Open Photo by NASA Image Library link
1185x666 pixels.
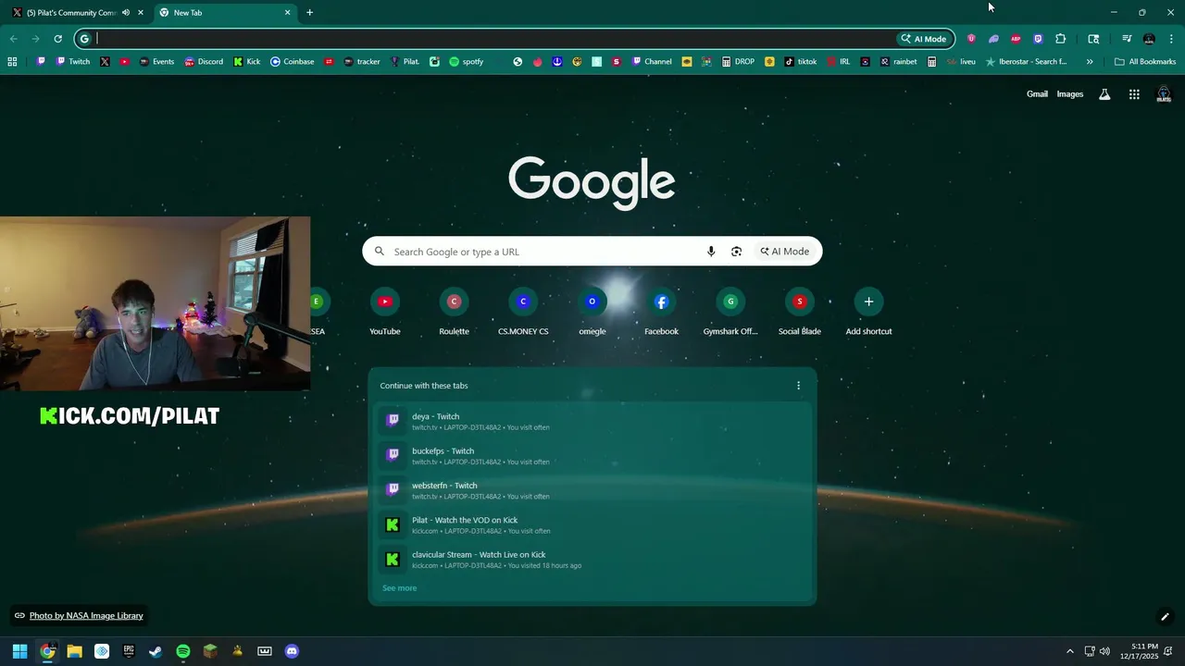click(86, 616)
